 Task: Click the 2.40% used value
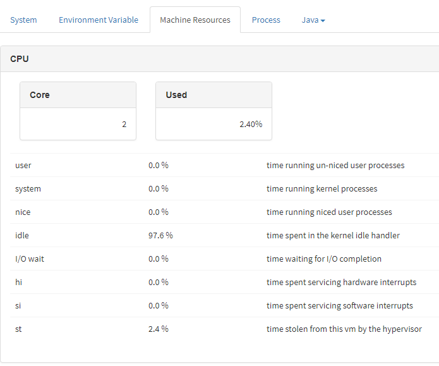click(x=250, y=124)
